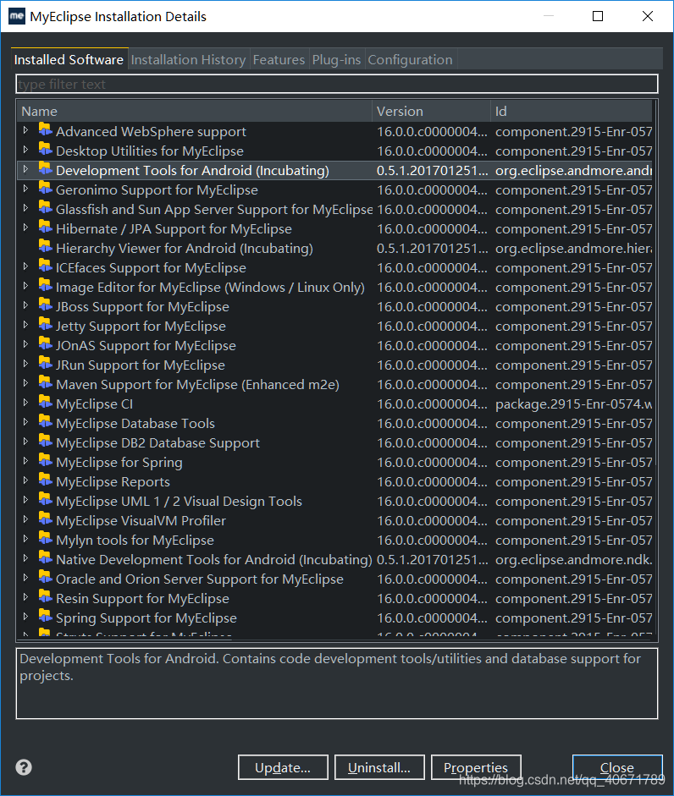Expand the Geronimo Support tree node
This screenshot has width=674, height=796.
(x=25, y=189)
